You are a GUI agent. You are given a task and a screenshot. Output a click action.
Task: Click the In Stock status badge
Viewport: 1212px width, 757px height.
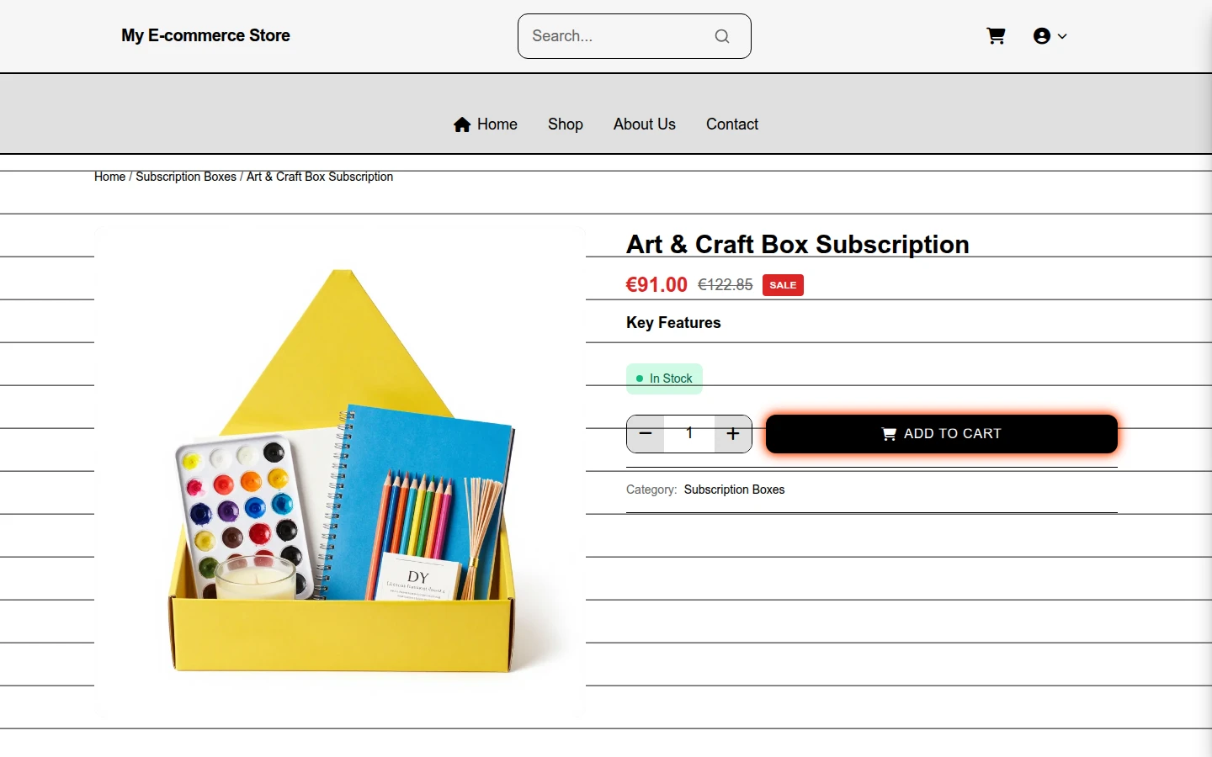pos(664,378)
